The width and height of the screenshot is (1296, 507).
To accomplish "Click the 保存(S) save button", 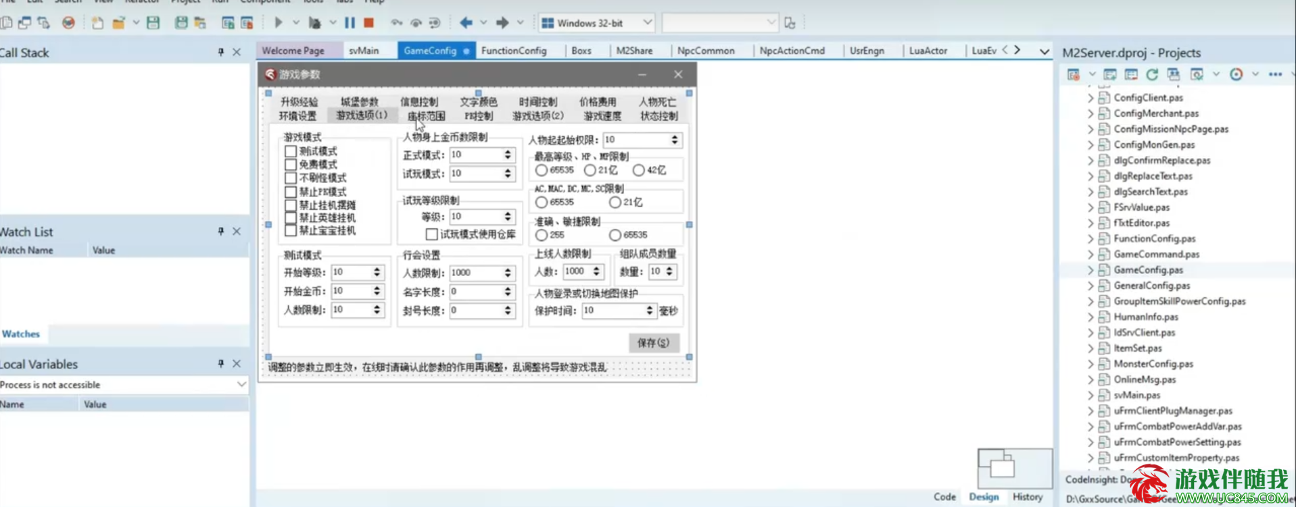I will click(653, 343).
